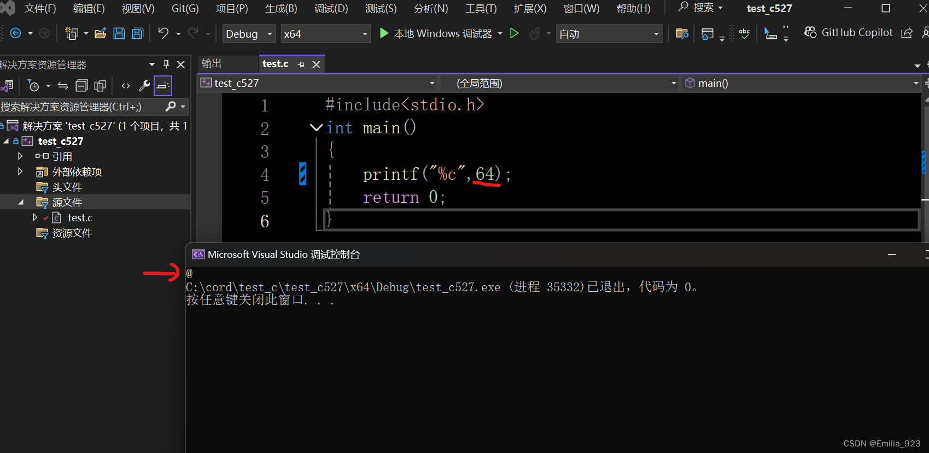
Task: Expand the 引用 references node
Action: coord(20,156)
